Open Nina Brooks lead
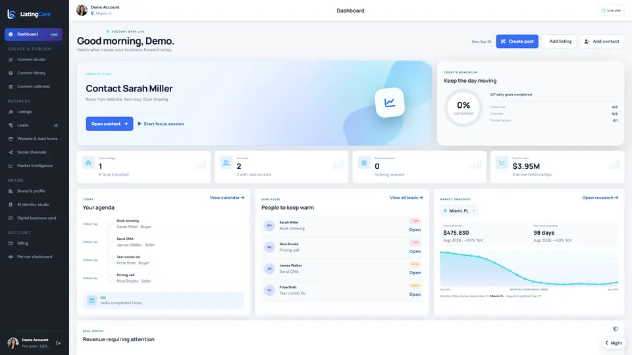Image resolution: width=632 pixels, height=355 pixels. click(x=415, y=252)
